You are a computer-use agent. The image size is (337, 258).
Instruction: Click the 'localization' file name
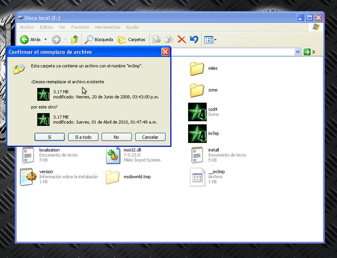click(49, 150)
